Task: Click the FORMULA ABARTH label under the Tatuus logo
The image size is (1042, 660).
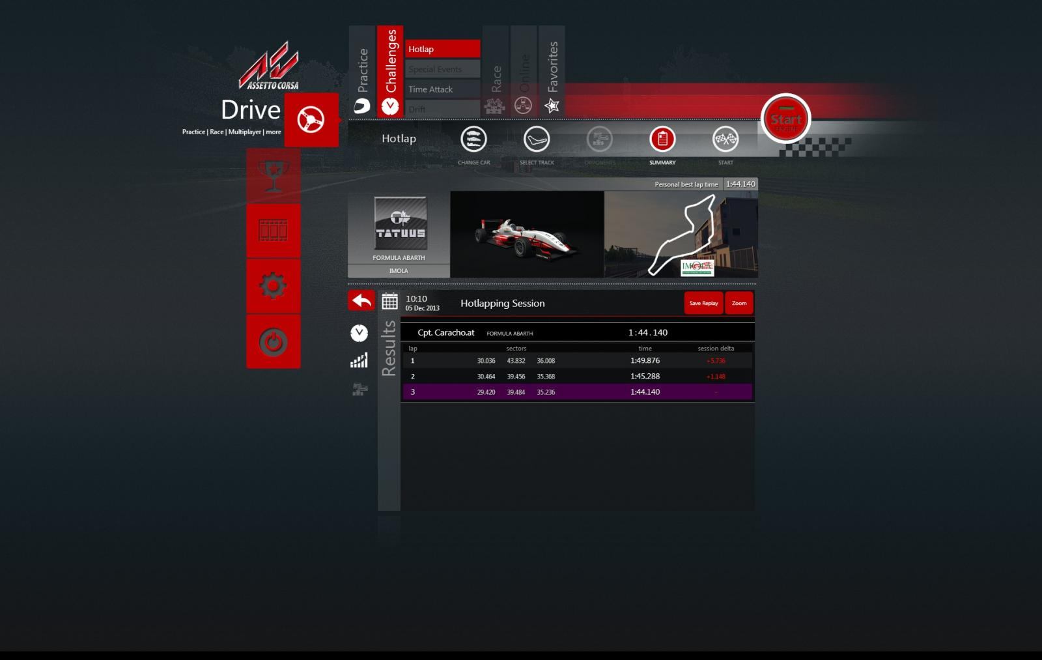Action: [x=399, y=258]
